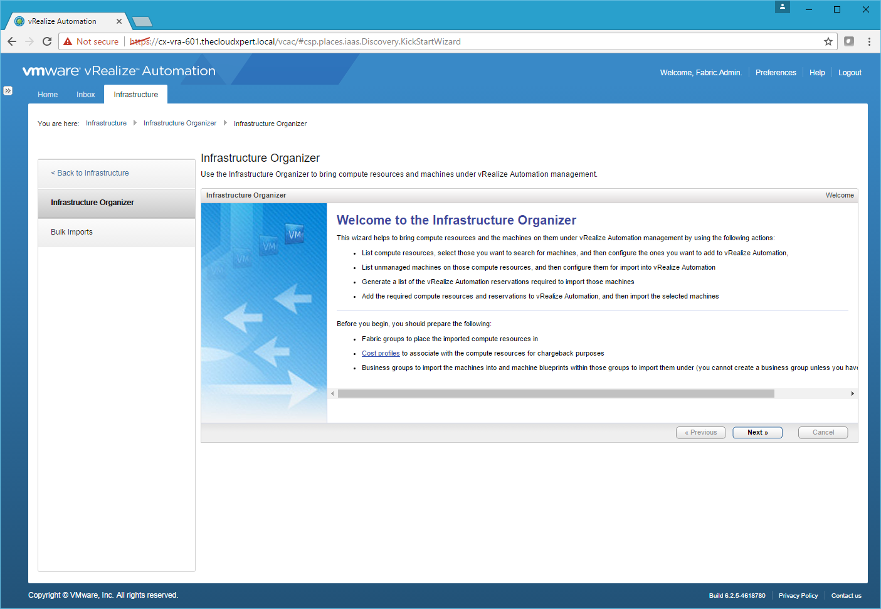Click the browser back arrow
Screen dimensions: 881x609
(12, 41)
